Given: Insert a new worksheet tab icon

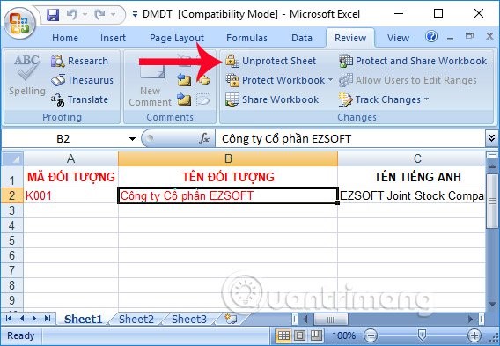Looking at the screenshot, I should point(231,319).
